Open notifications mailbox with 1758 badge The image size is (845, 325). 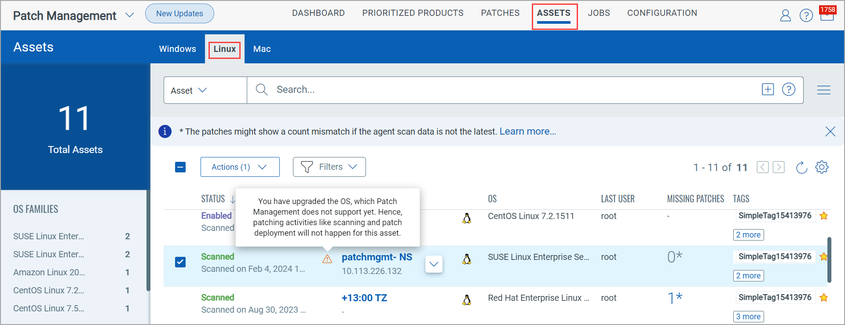(x=827, y=13)
